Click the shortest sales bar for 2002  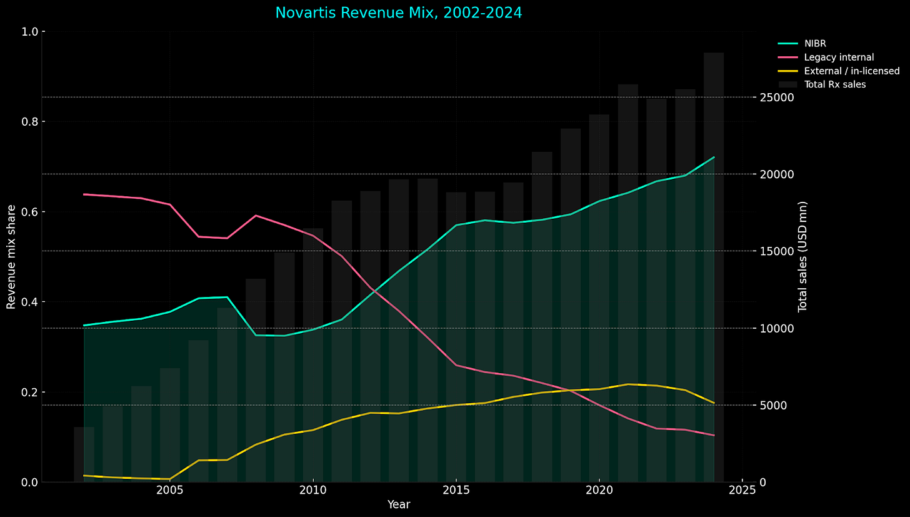coord(84,454)
